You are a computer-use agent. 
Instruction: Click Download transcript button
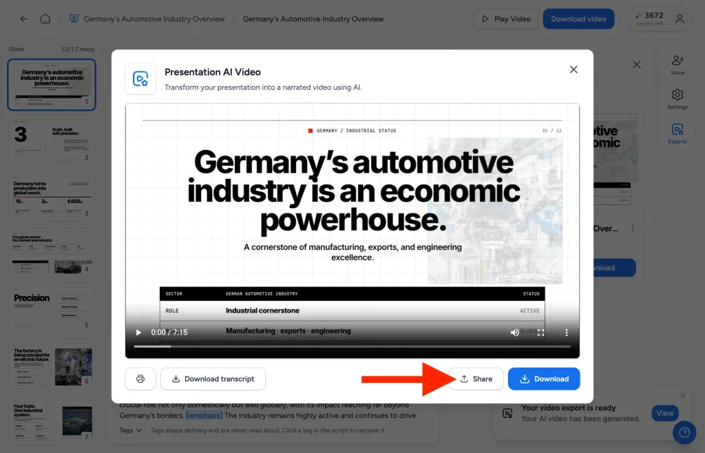(213, 379)
